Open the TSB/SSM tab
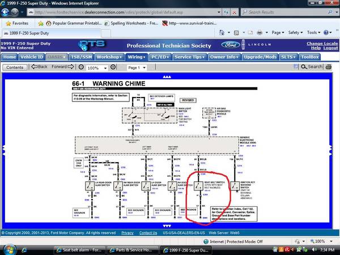The width and height of the screenshot is (340, 255). pos(81,57)
